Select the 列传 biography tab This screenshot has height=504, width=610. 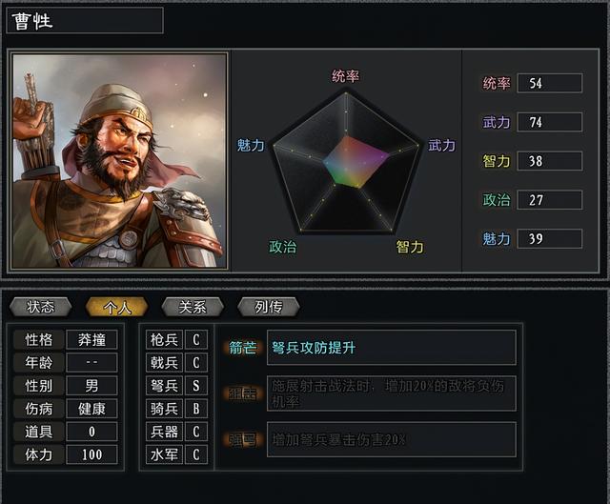[268, 307]
